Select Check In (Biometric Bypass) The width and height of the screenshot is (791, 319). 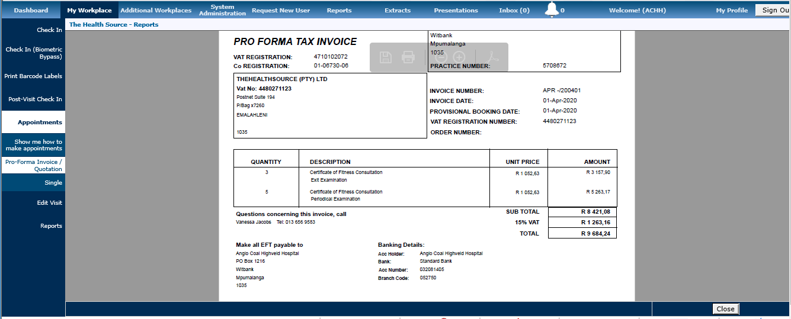tap(33, 53)
